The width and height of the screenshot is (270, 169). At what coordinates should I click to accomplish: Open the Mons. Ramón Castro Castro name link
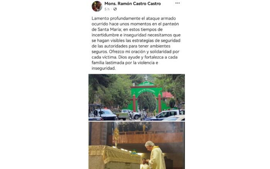[x=133, y=3]
